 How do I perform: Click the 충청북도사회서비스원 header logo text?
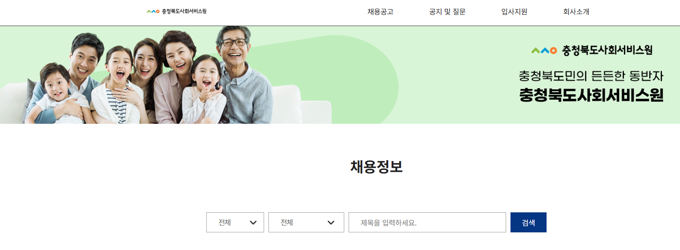pos(184,11)
